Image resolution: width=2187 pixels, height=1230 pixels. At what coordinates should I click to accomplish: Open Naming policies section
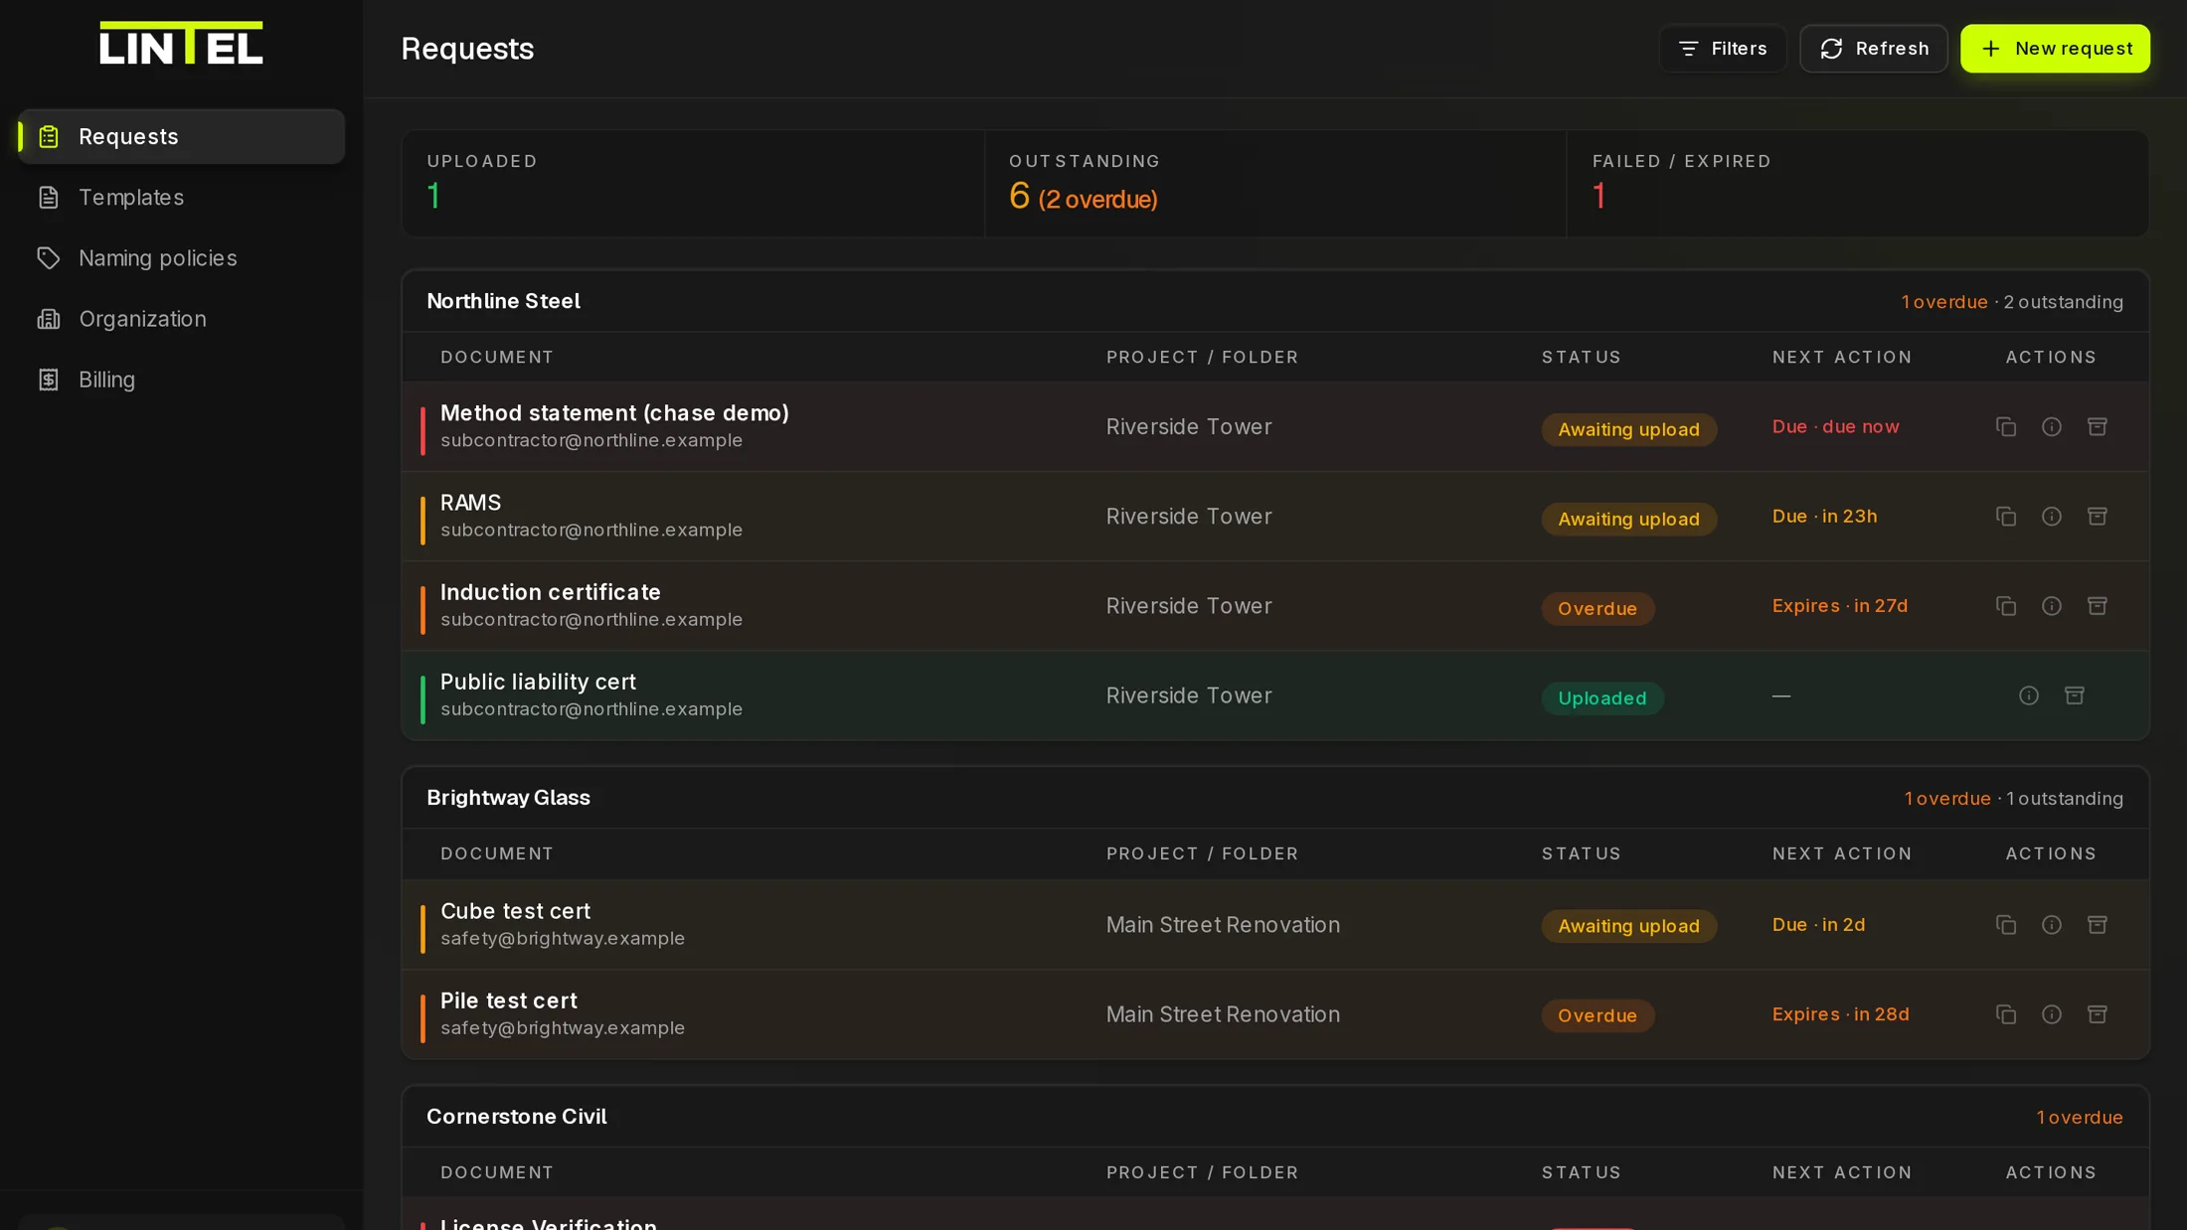(x=181, y=257)
